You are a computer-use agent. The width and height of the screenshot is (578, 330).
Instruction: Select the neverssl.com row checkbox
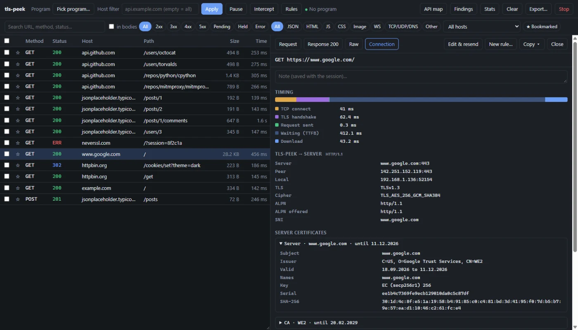(x=7, y=143)
